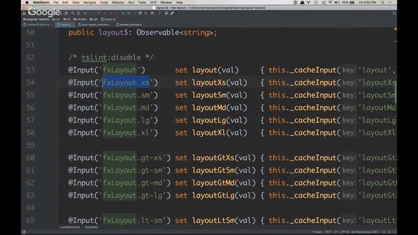Click layoutGtLg(val) setter on line 63
The height and width of the screenshot is (235, 418).
click(x=223, y=195)
